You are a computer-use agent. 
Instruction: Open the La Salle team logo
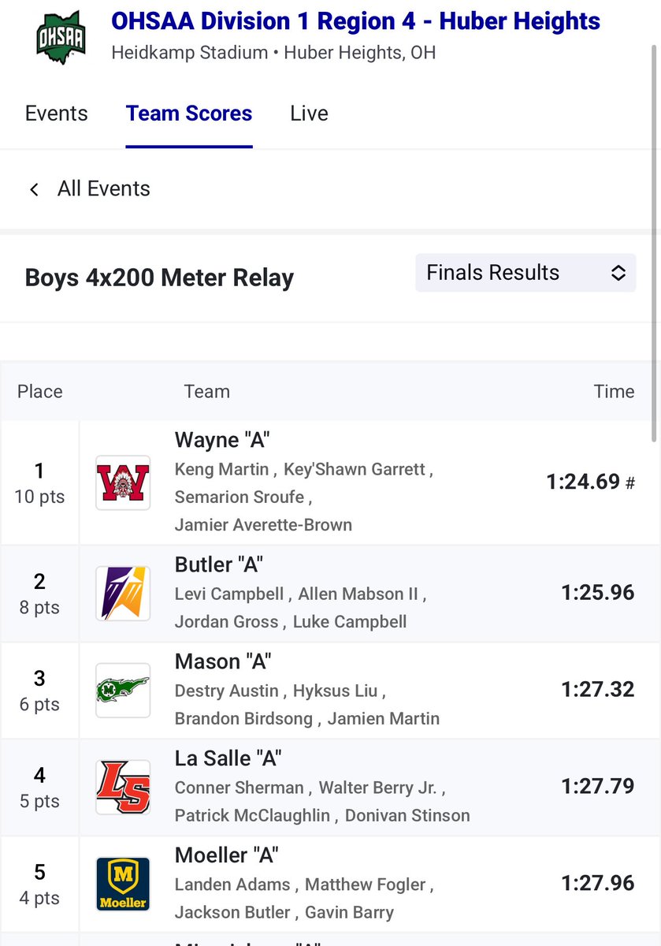[123, 787]
